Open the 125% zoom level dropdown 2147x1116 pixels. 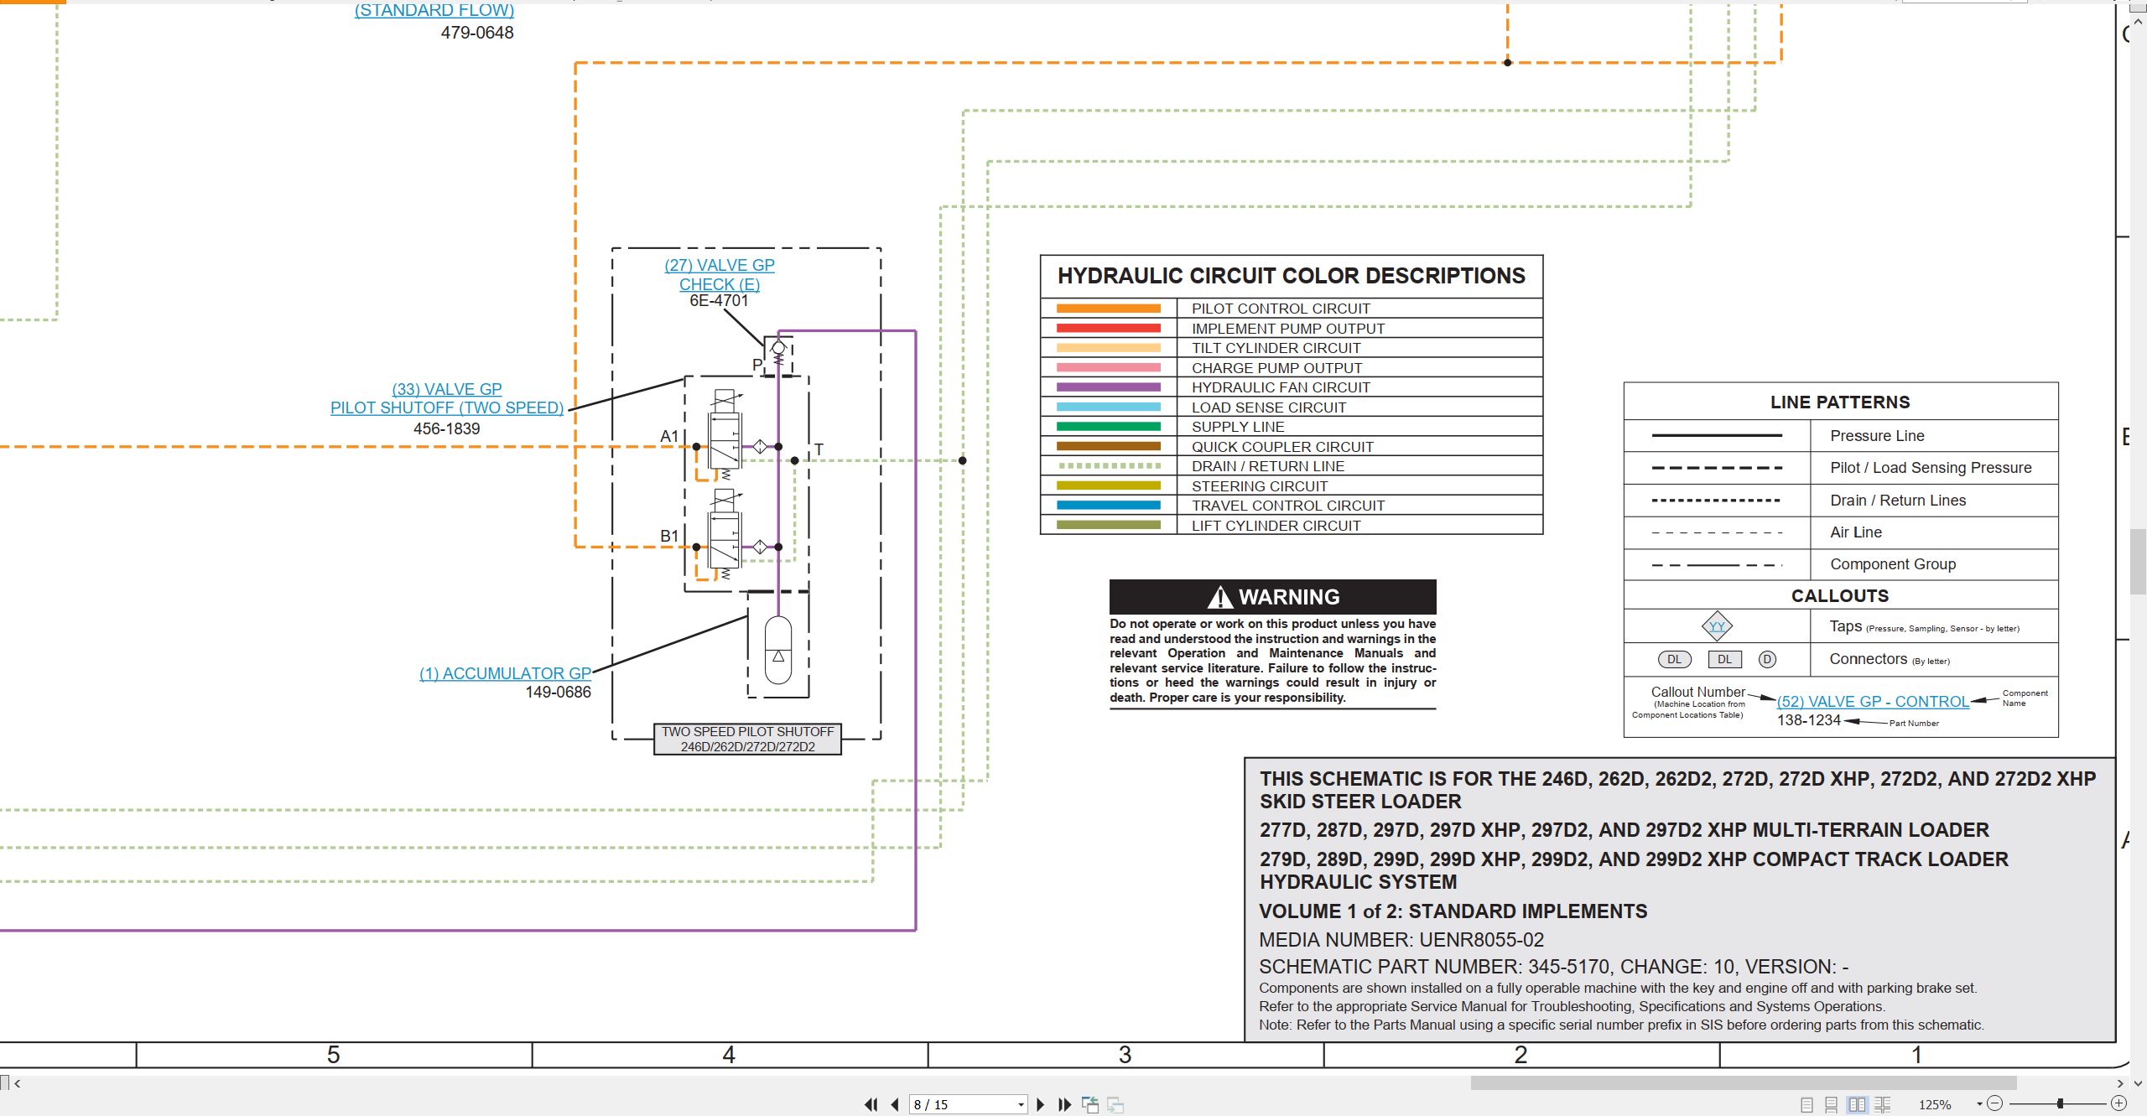(x=1979, y=1103)
